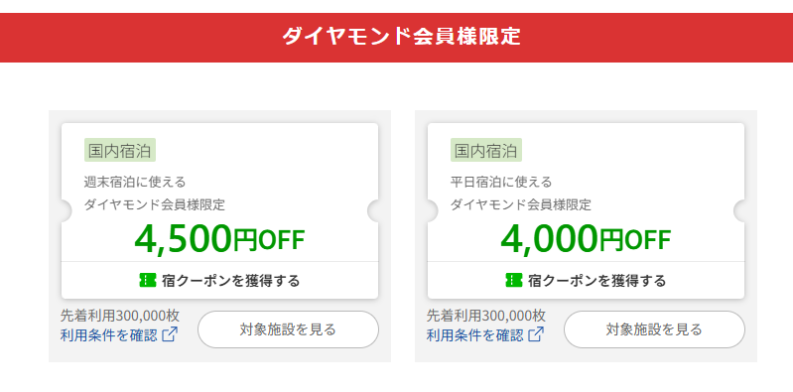Image resolution: width=793 pixels, height=392 pixels.
Task: Click the 週末宿泊に使える description text
Action: (x=135, y=181)
